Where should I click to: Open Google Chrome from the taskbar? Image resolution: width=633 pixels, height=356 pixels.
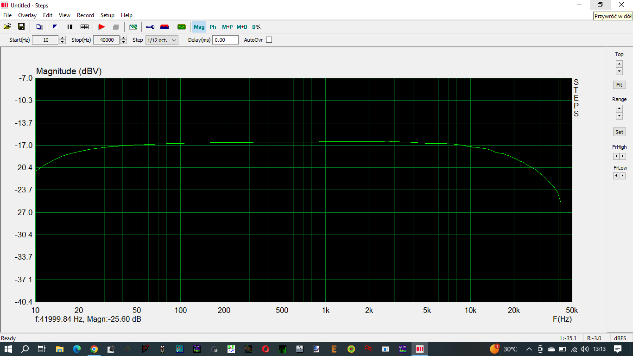click(x=94, y=349)
